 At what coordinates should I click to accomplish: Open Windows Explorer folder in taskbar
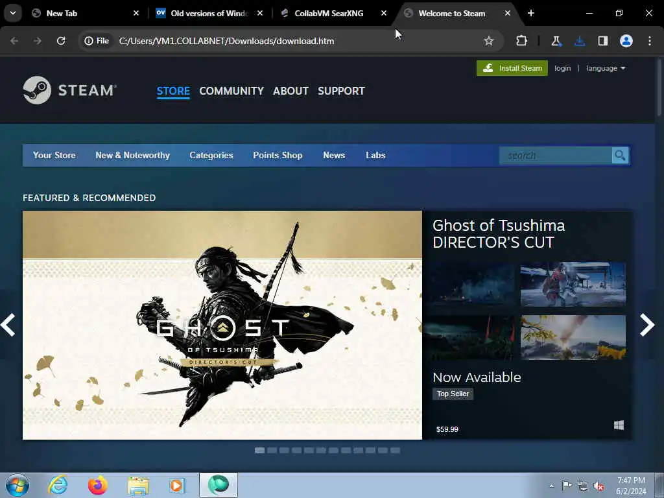138,486
